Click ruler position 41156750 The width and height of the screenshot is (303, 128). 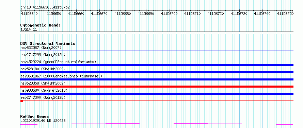285,14
